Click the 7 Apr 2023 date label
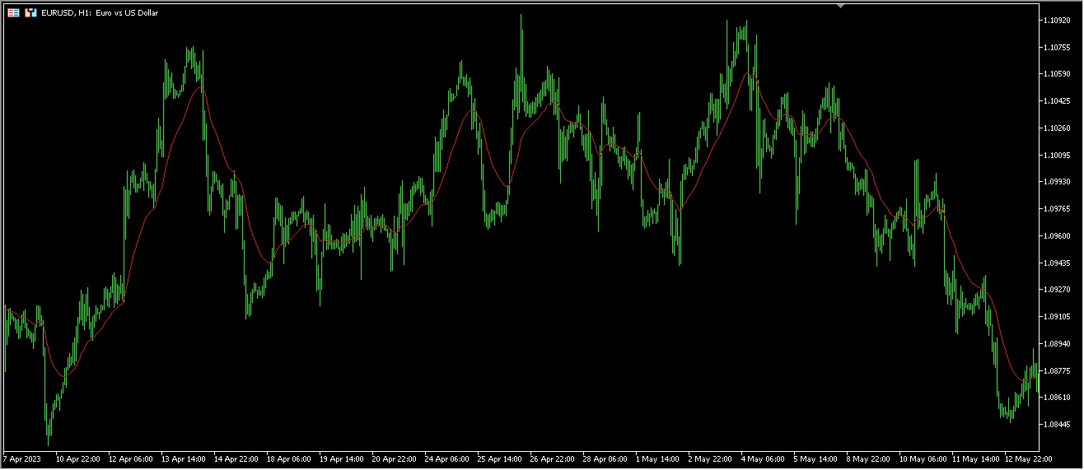The width and height of the screenshot is (1084, 470). [22, 458]
